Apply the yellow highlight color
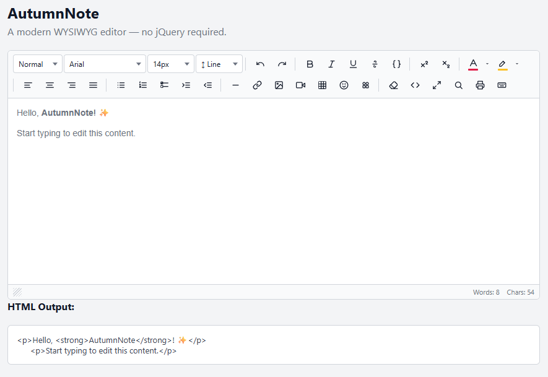Screen dimensions: 548x377 click(x=503, y=64)
